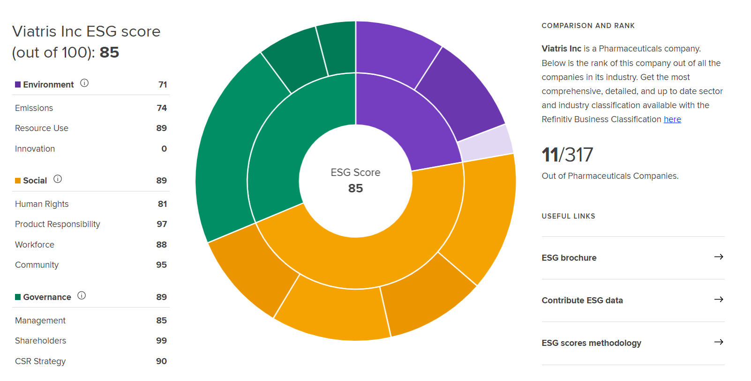
Task: Click the Environment score value 71
Action: pyautogui.click(x=163, y=85)
